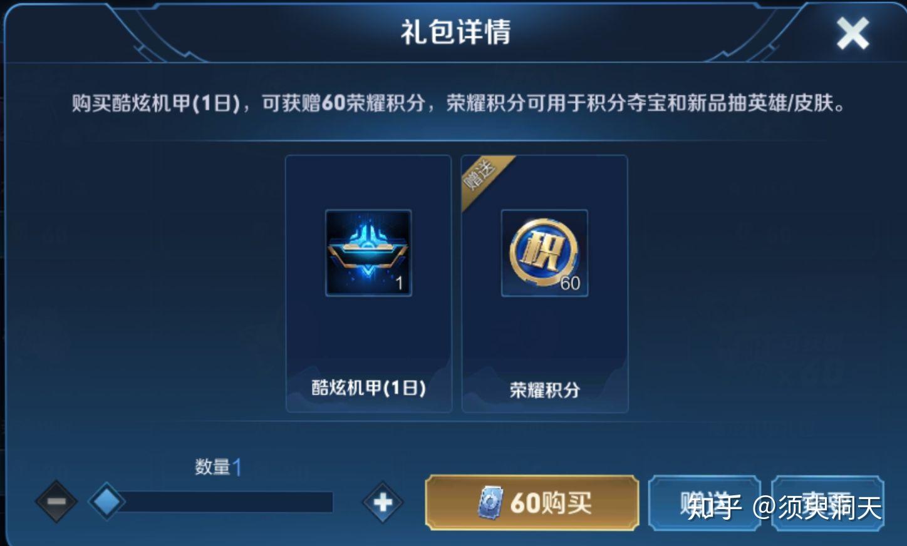The height and width of the screenshot is (546, 907).
Task: Click the gift pack description text line
Action: (459, 103)
